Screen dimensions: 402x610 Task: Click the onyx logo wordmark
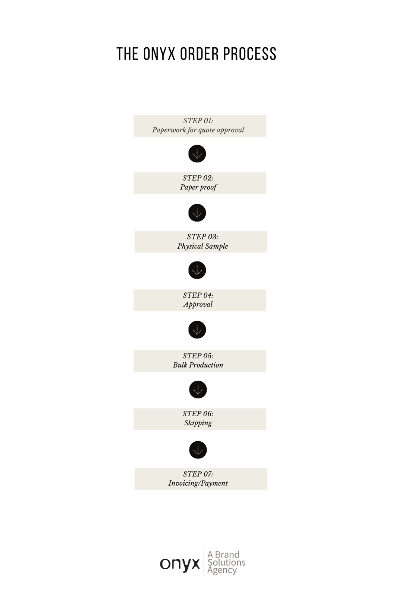coord(180,564)
